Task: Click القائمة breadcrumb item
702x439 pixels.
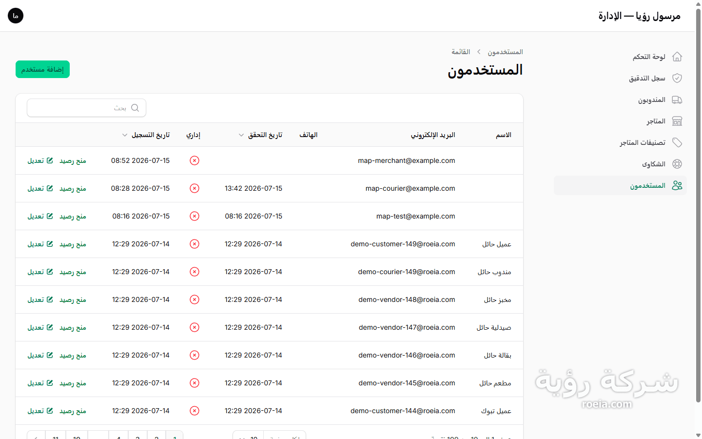Action: [461, 52]
